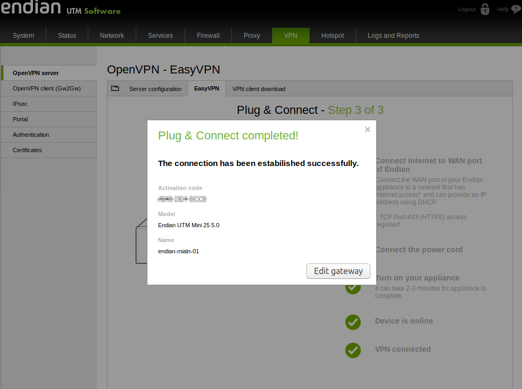This screenshot has height=389, width=522.
Task: Switch to the EasyVPN tab
Action: point(207,88)
